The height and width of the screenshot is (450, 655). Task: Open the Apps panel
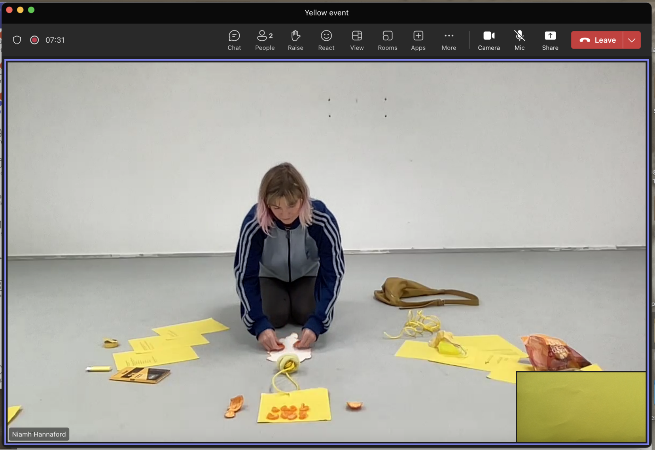coord(418,40)
